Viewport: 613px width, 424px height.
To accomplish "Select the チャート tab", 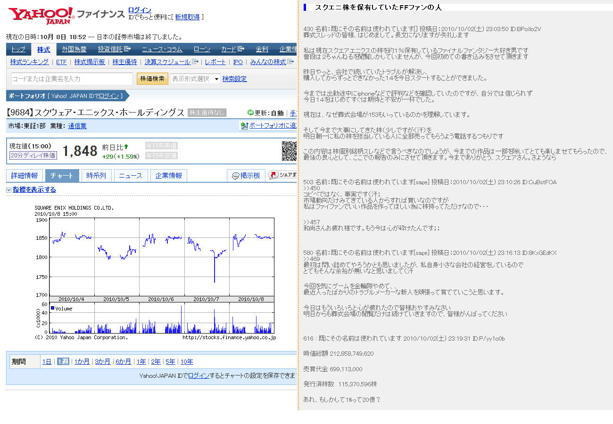I will click(62, 176).
